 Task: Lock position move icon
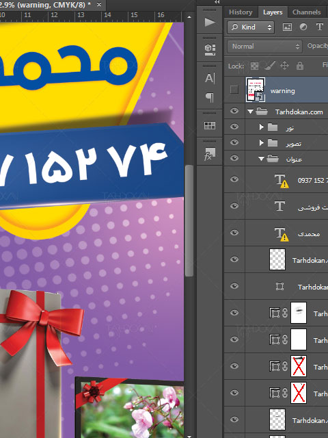284,66
